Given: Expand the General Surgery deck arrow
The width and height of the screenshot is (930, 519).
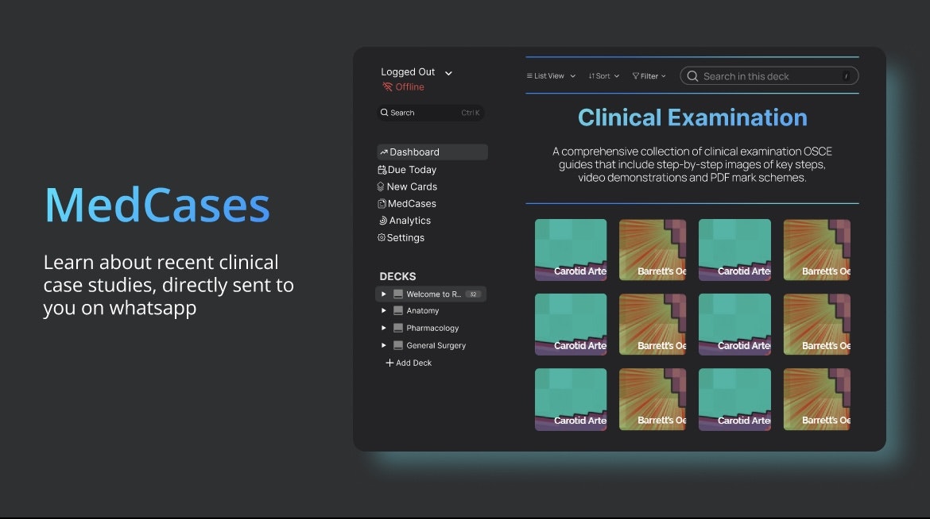Looking at the screenshot, I should click(x=384, y=345).
